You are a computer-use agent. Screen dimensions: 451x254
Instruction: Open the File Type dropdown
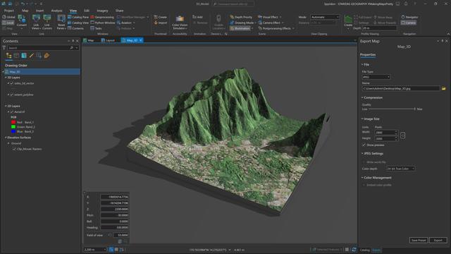(376, 77)
